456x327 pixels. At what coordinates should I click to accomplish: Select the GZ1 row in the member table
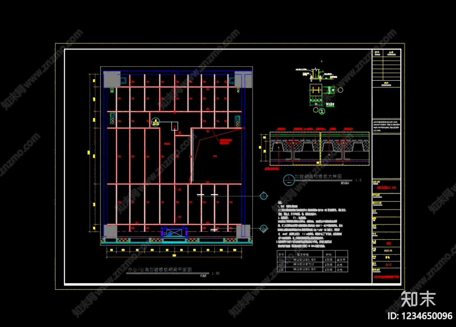click(312, 264)
